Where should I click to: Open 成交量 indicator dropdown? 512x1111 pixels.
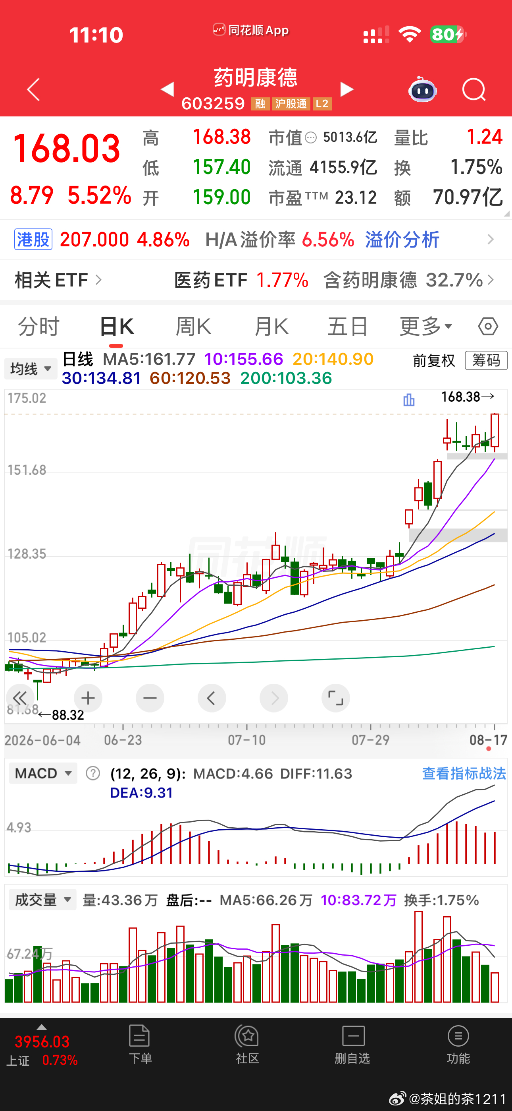click(43, 900)
